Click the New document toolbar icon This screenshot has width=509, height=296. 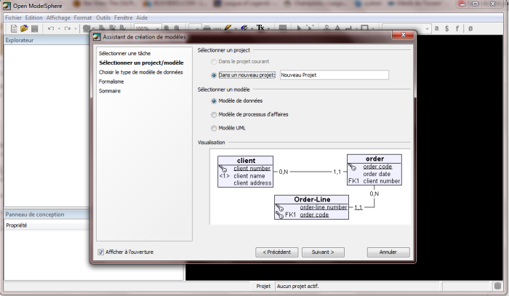[x=14, y=28]
